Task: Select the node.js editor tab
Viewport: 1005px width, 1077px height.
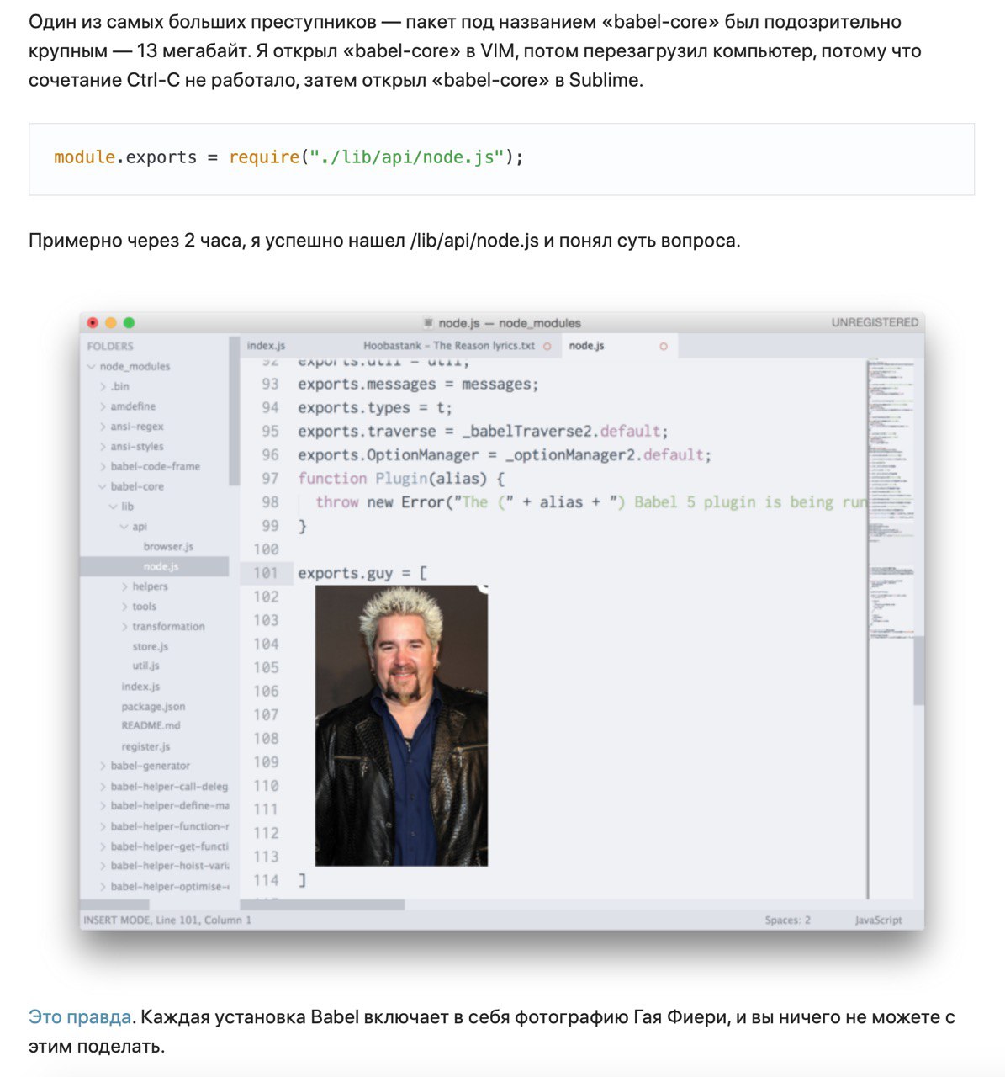Action: click(586, 346)
